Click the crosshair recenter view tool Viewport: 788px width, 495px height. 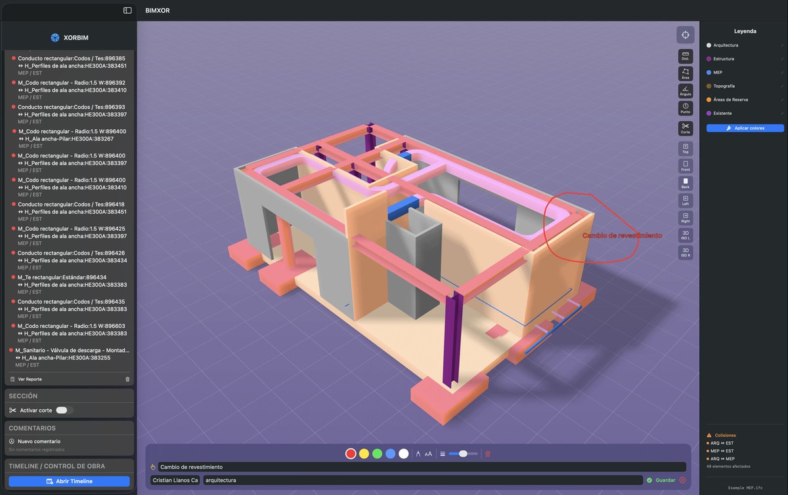685,35
